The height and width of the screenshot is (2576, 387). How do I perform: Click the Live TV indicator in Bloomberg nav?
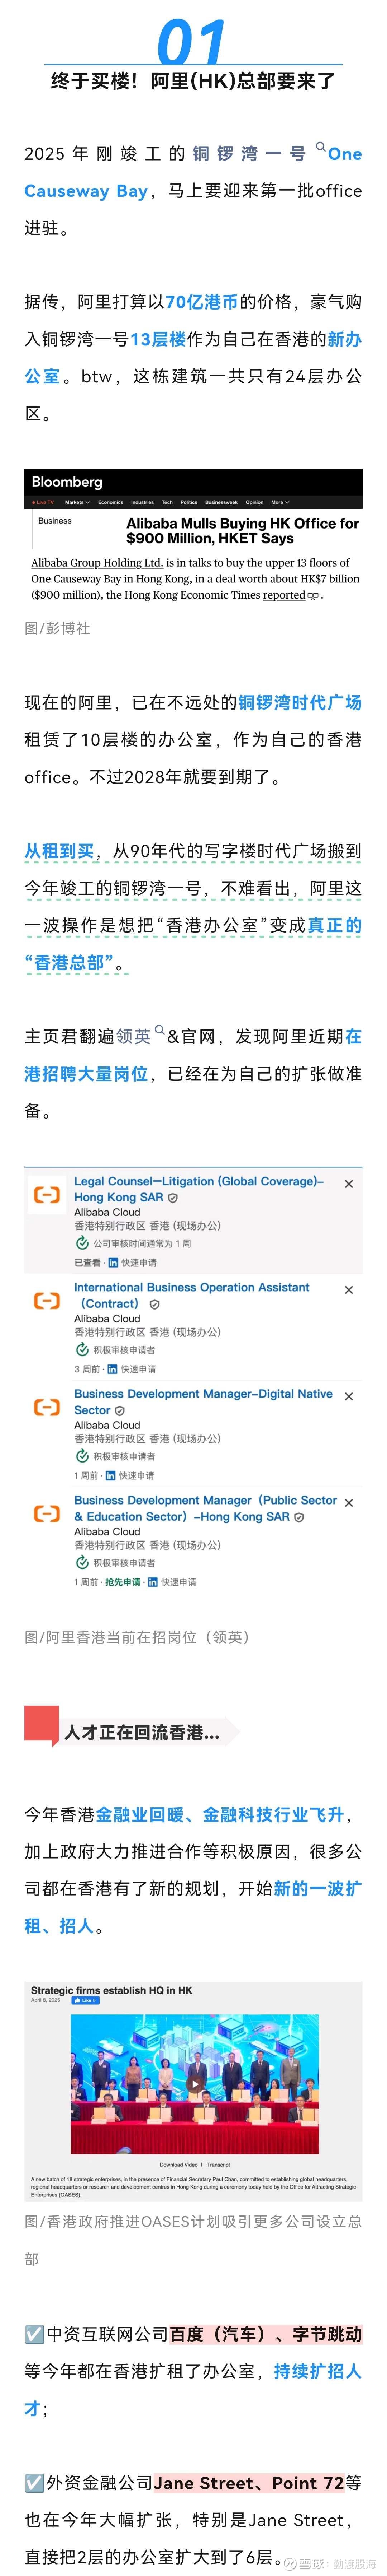tap(44, 502)
